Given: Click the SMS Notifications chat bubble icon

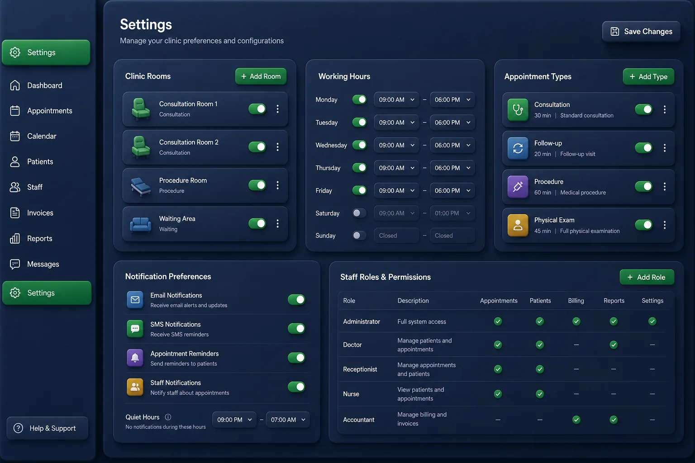Looking at the screenshot, I should click(135, 329).
